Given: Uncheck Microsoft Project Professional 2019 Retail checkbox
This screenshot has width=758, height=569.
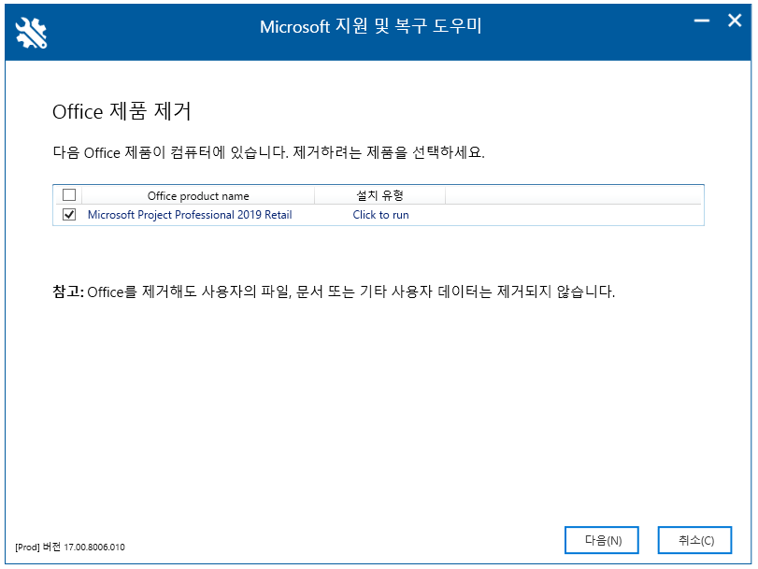Looking at the screenshot, I should (x=69, y=214).
